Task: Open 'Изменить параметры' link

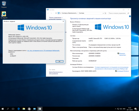Action: [x=123, y=54]
